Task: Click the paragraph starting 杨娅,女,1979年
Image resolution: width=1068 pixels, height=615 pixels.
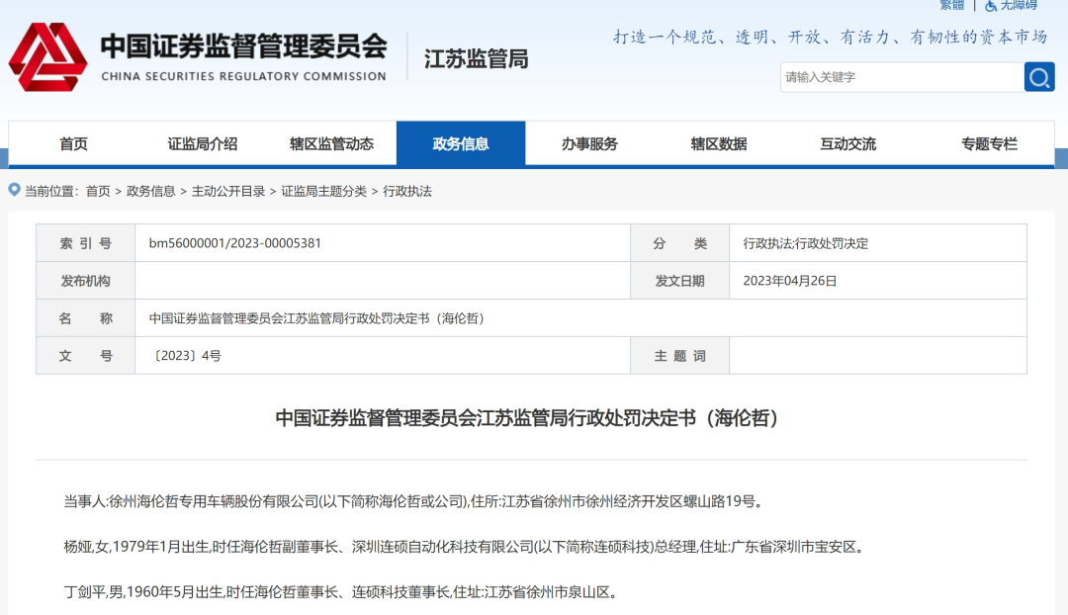Action: 465,547
